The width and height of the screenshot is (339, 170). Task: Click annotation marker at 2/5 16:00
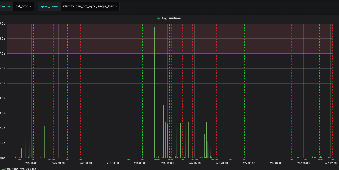[33, 159]
